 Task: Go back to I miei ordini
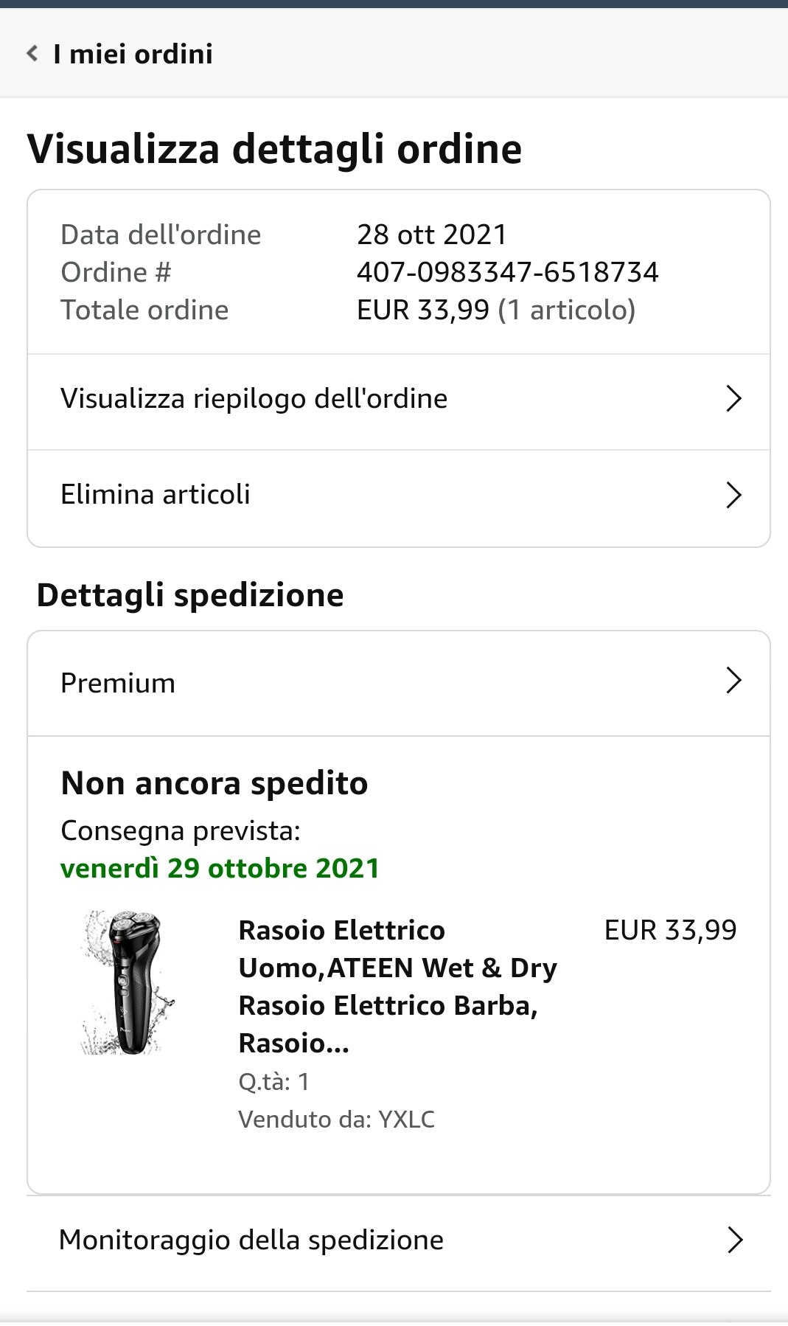pyautogui.click(x=133, y=54)
